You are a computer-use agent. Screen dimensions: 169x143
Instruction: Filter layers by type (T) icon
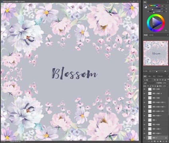pyautogui.click(x=160, y=80)
